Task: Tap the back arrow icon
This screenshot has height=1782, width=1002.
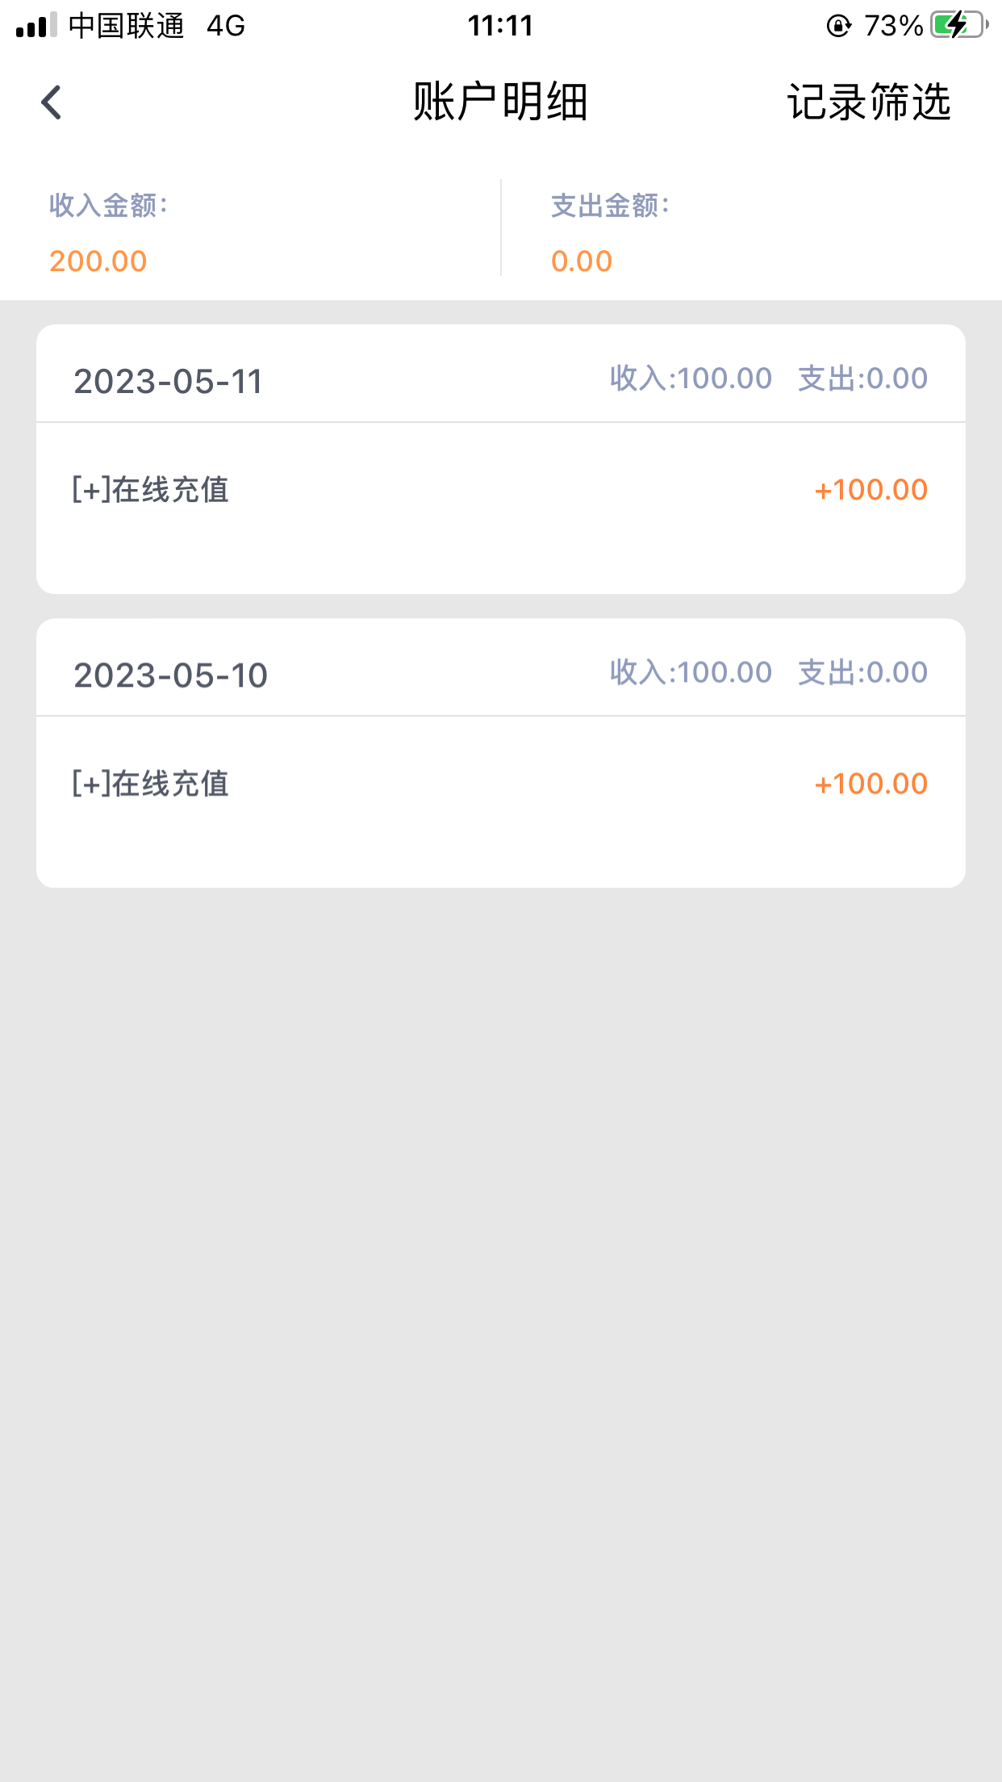Action: tap(52, 102)
